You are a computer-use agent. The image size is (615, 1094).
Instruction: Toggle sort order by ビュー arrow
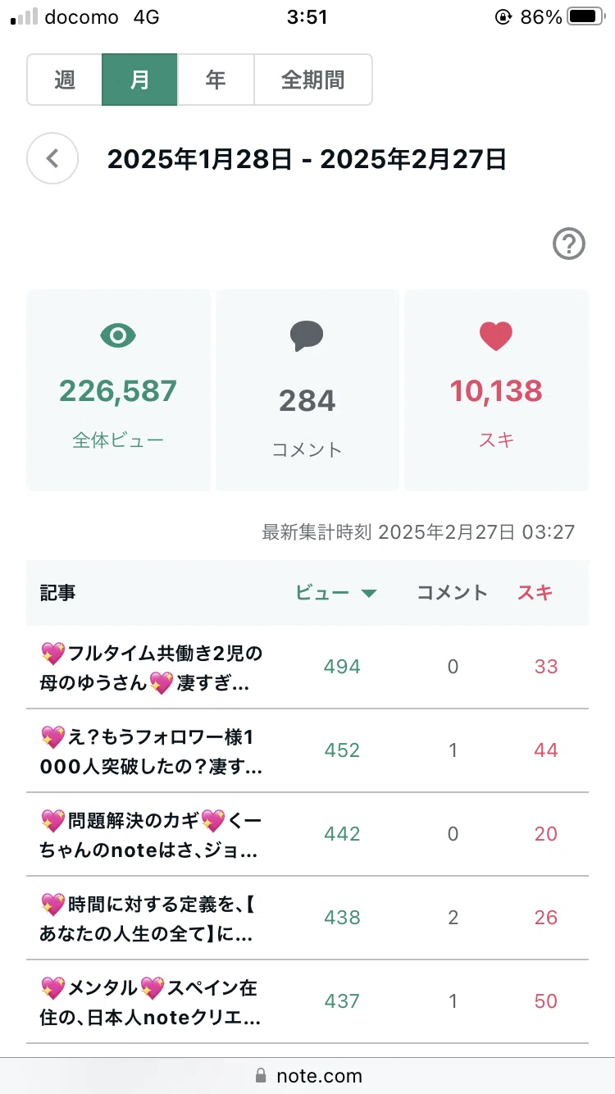pyautogui.click(x=368, y=594)
